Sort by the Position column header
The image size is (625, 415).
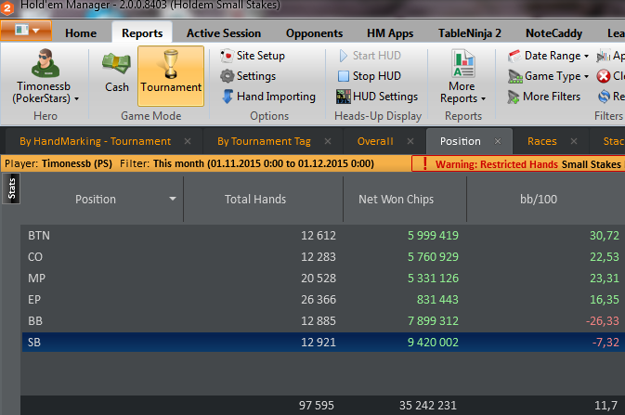click(96, 199)
